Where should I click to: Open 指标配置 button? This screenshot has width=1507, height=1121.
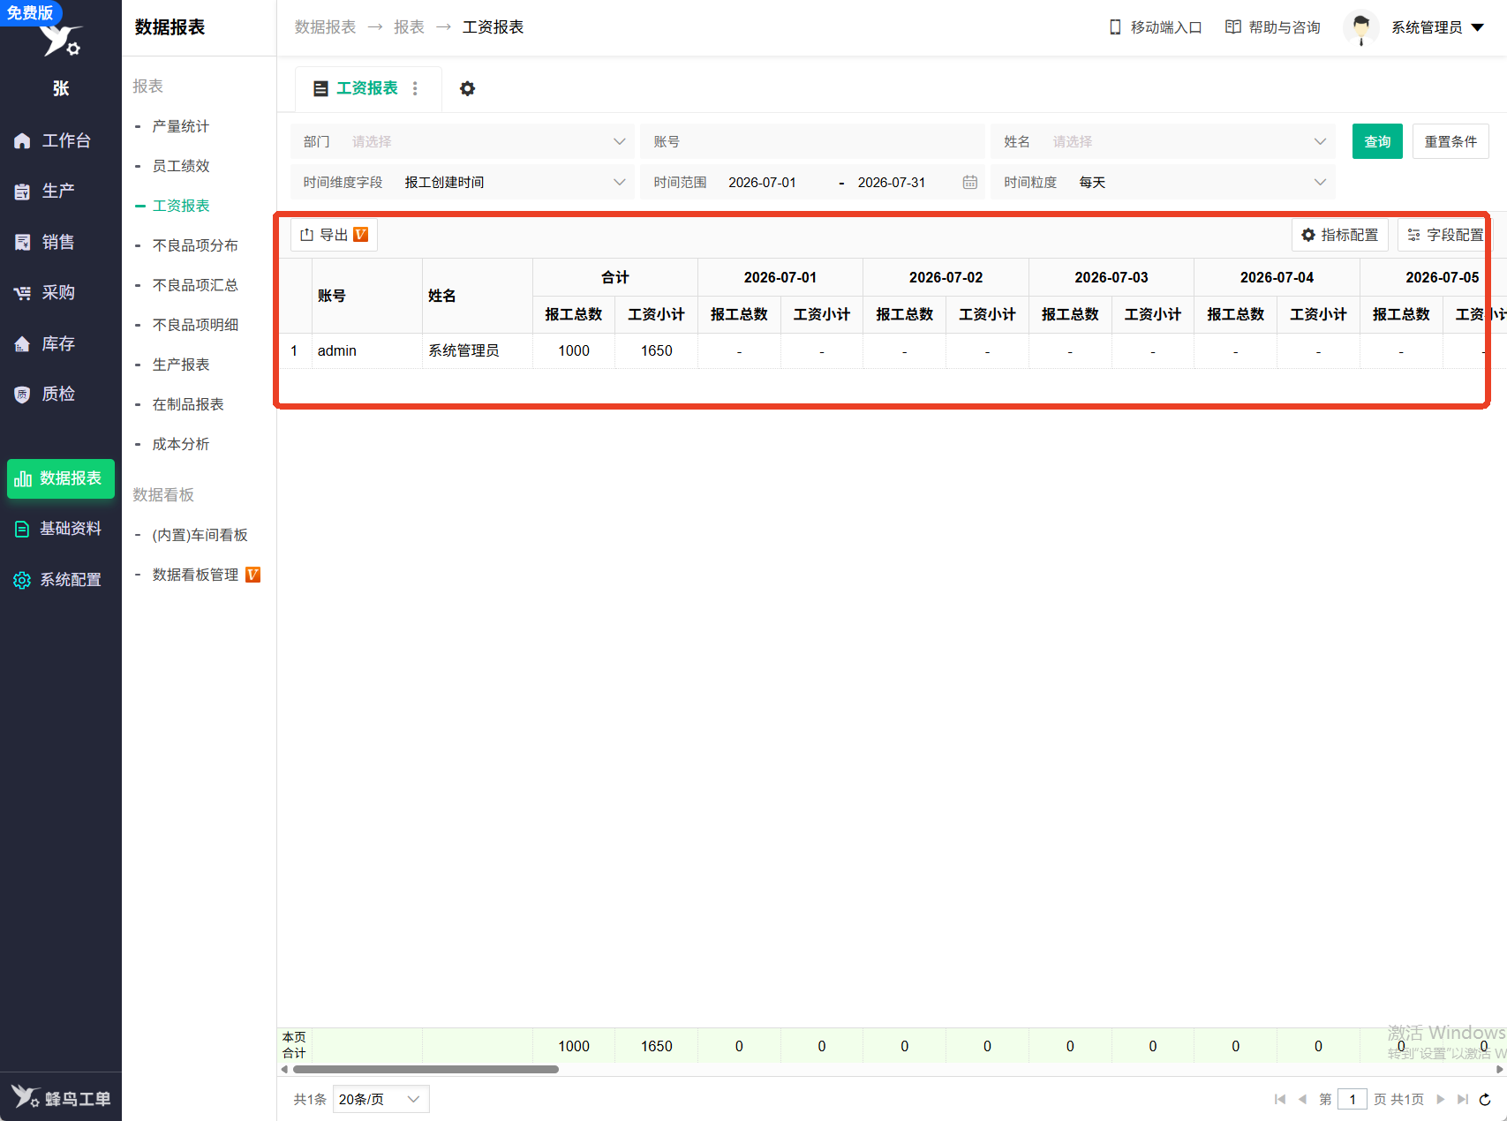coord(1340,235)
